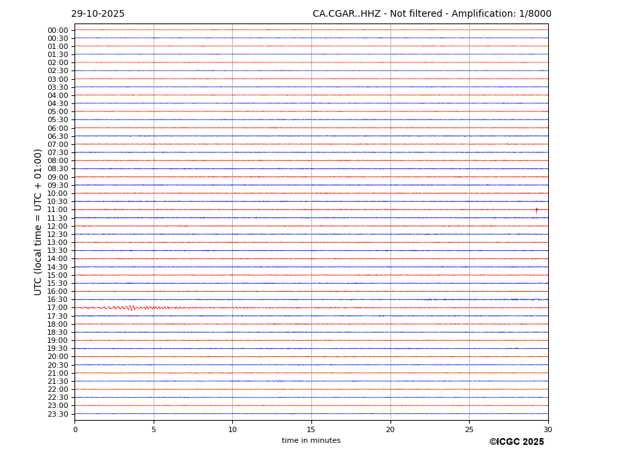Click the 0 tick on the minutes axis
622x467 pixels.
pos(75,429)
